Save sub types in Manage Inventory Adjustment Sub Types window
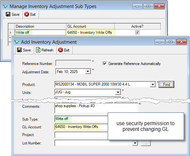Image resolution: width=190 pixels, height=156 pixels. tap(13, 14)
